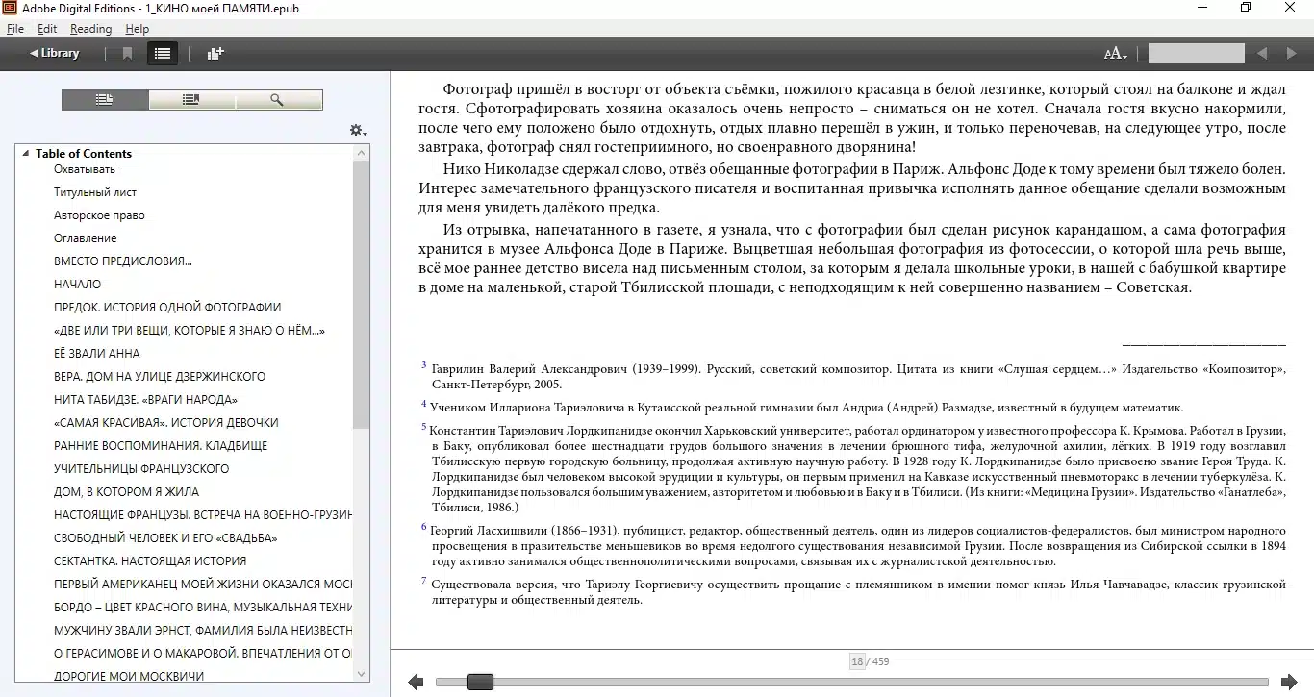Click the add bookmark plus icon

click(215, 54)
